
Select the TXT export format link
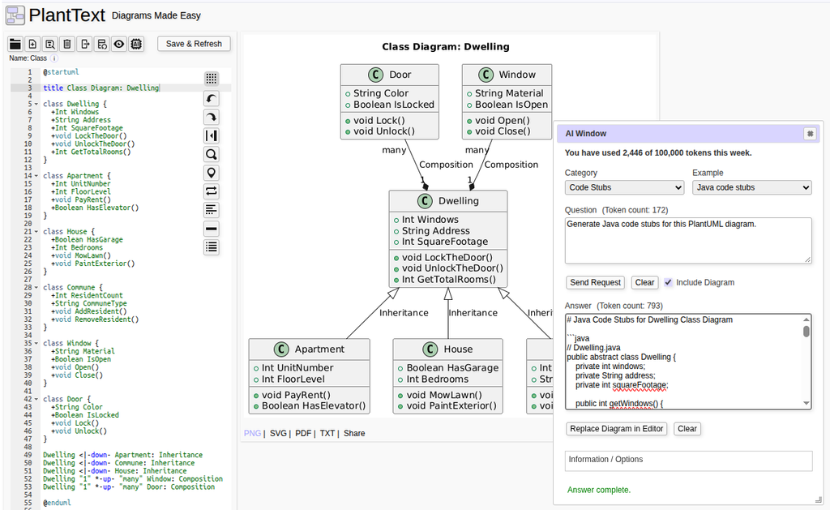327,433
